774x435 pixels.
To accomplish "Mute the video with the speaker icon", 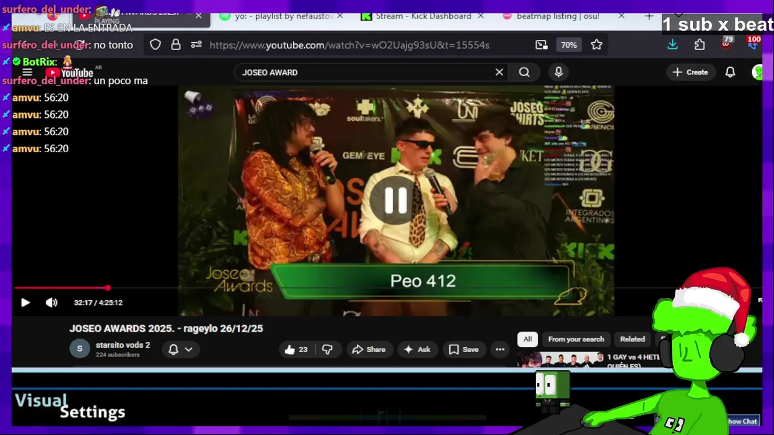I will [x=51, y=303].
